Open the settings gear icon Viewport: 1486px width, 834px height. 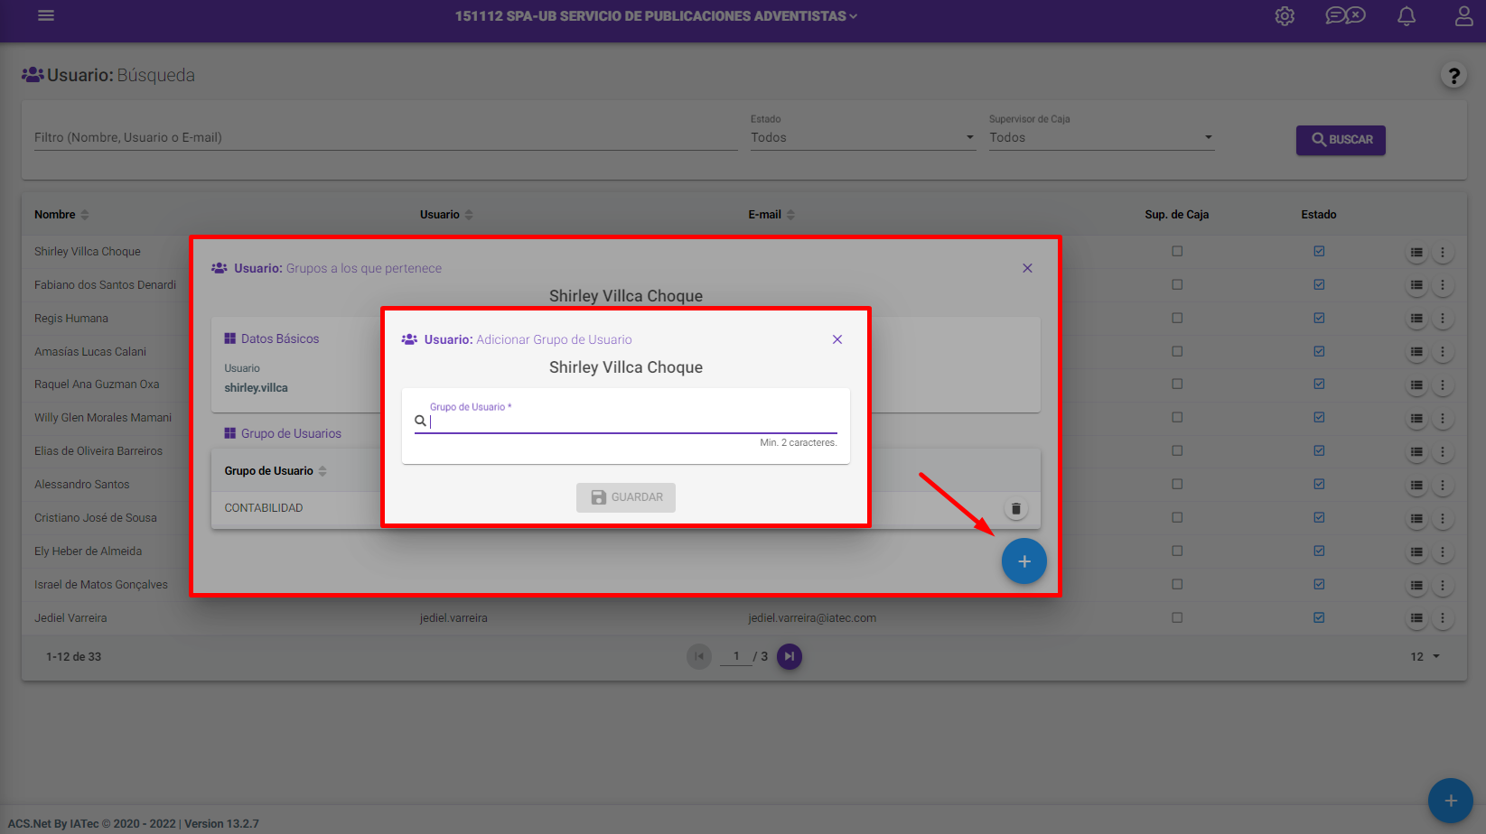click(x=1285, y=16)
